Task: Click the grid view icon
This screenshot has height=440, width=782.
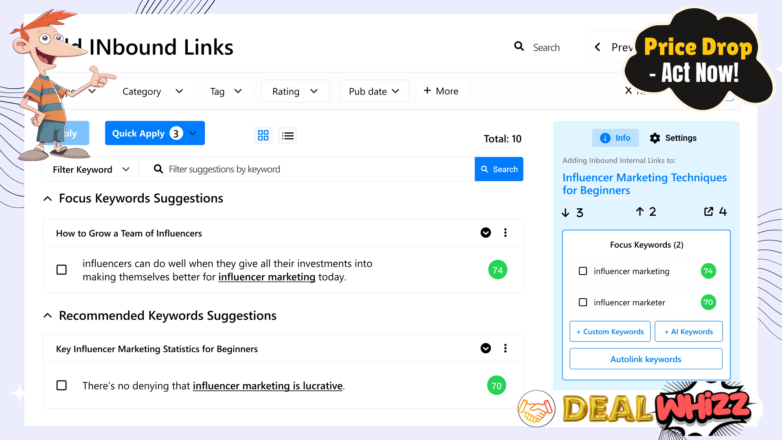Action: tap(263, 136)
